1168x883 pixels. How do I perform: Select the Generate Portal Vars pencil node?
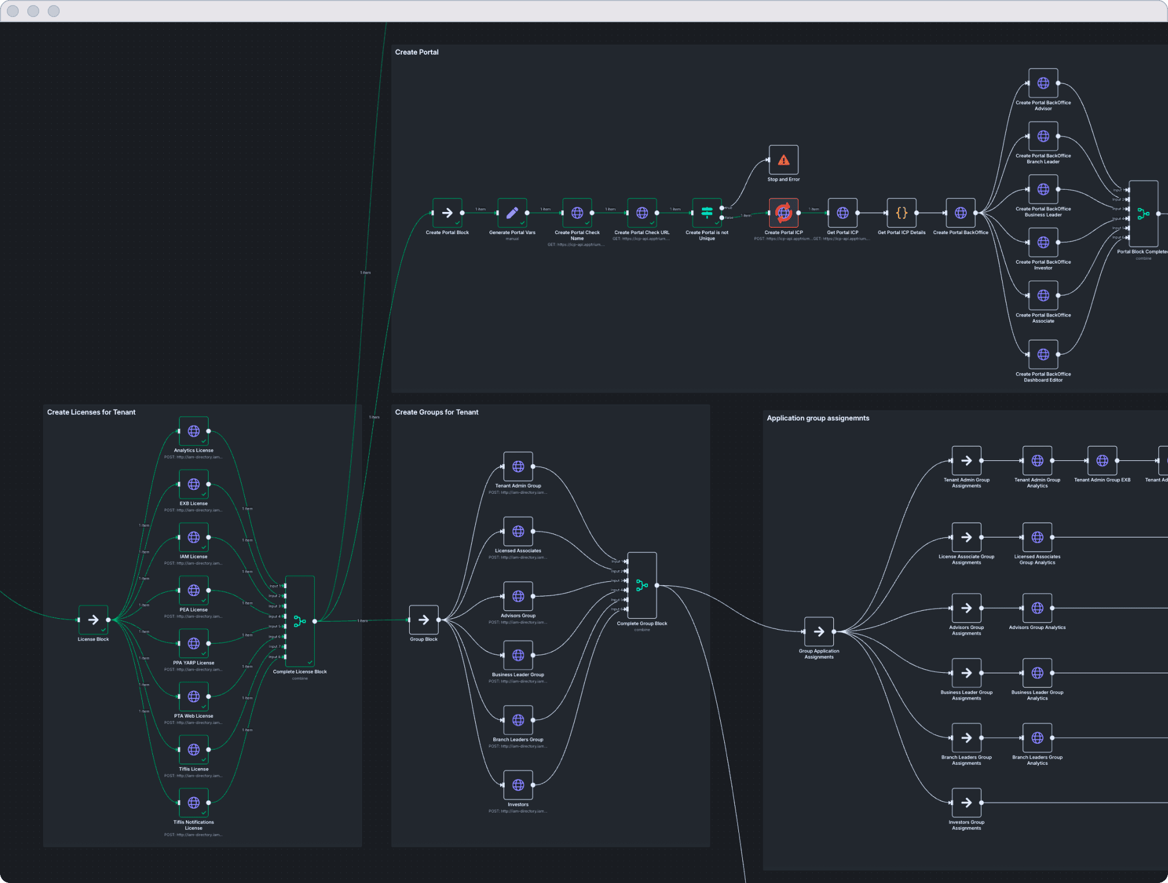tap(512, 213)
